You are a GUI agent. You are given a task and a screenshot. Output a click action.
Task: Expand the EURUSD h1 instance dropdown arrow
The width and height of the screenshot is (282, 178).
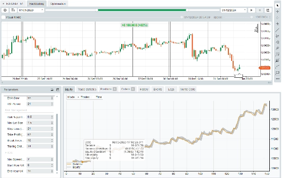[3, 4]
